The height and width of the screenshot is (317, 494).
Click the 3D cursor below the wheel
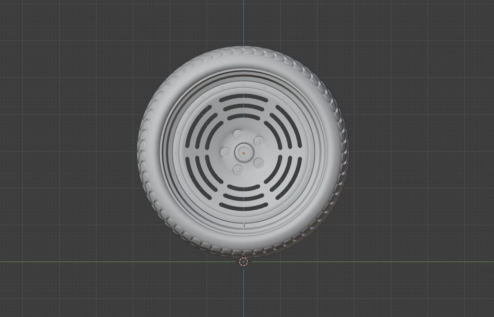[244, 262]
